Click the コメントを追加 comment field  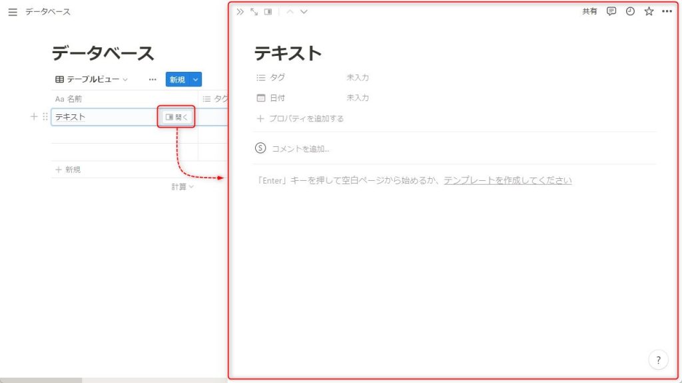[x=300, y=148]
